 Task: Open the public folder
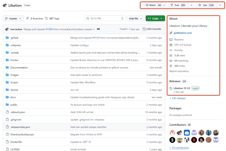(x=14, y=105)
